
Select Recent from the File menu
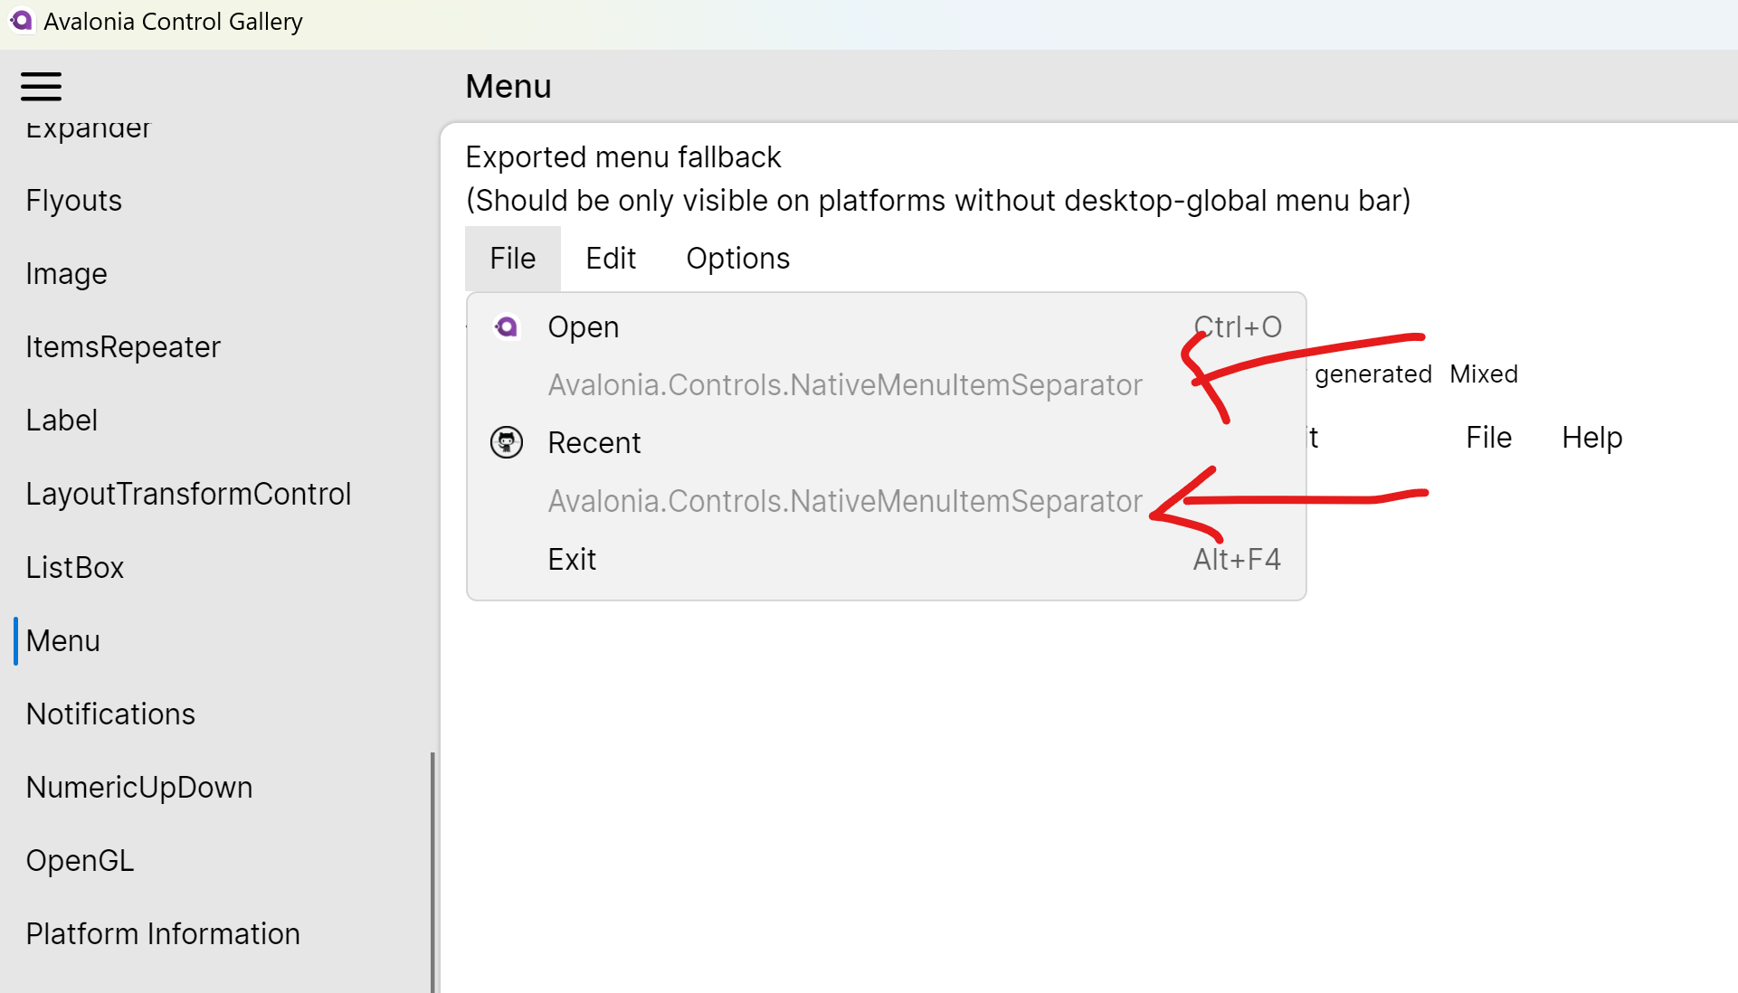pos(594,442)
